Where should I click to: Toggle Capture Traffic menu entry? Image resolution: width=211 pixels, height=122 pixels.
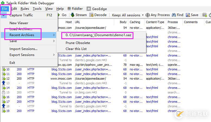coord(29,15)
